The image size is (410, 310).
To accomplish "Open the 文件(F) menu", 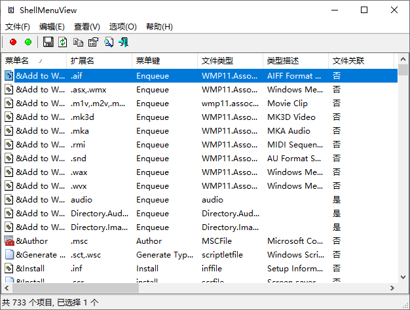I will click(x=18, y=27).
